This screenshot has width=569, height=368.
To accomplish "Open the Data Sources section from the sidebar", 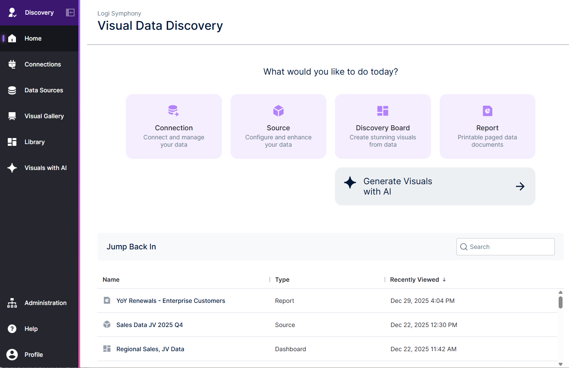I will 12,90.
